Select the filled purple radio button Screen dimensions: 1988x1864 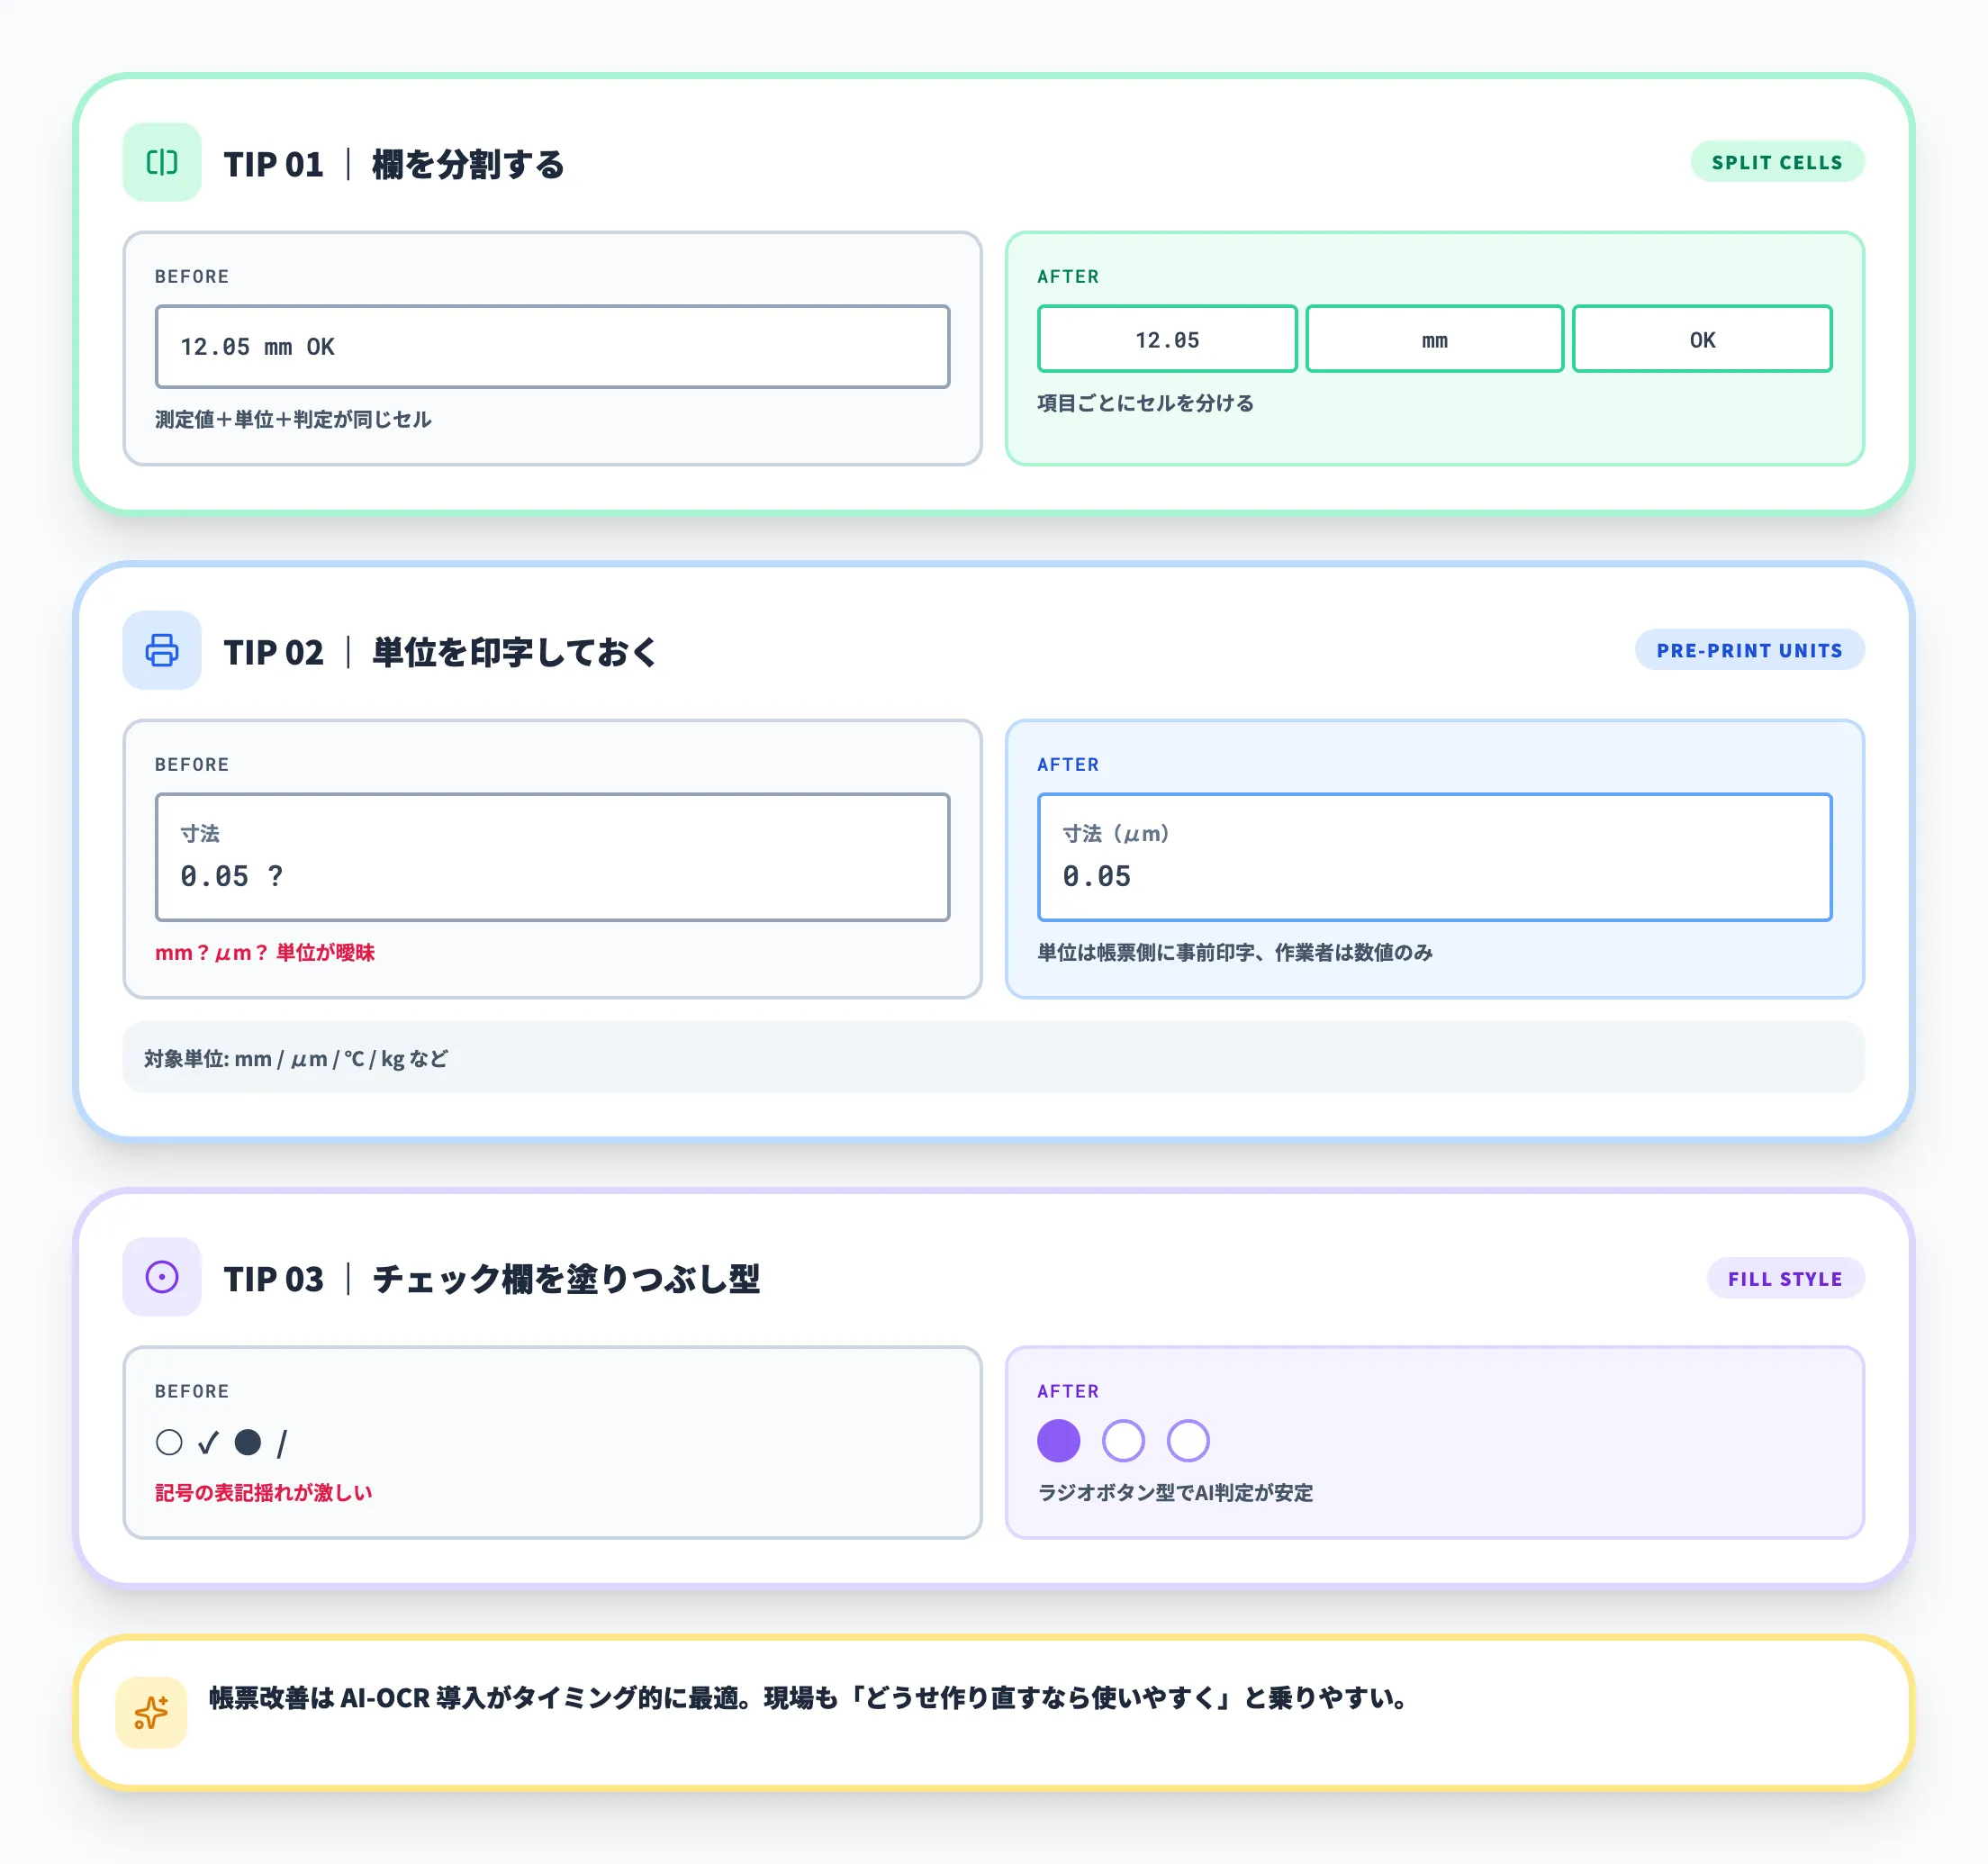tap(1058, 1440)
